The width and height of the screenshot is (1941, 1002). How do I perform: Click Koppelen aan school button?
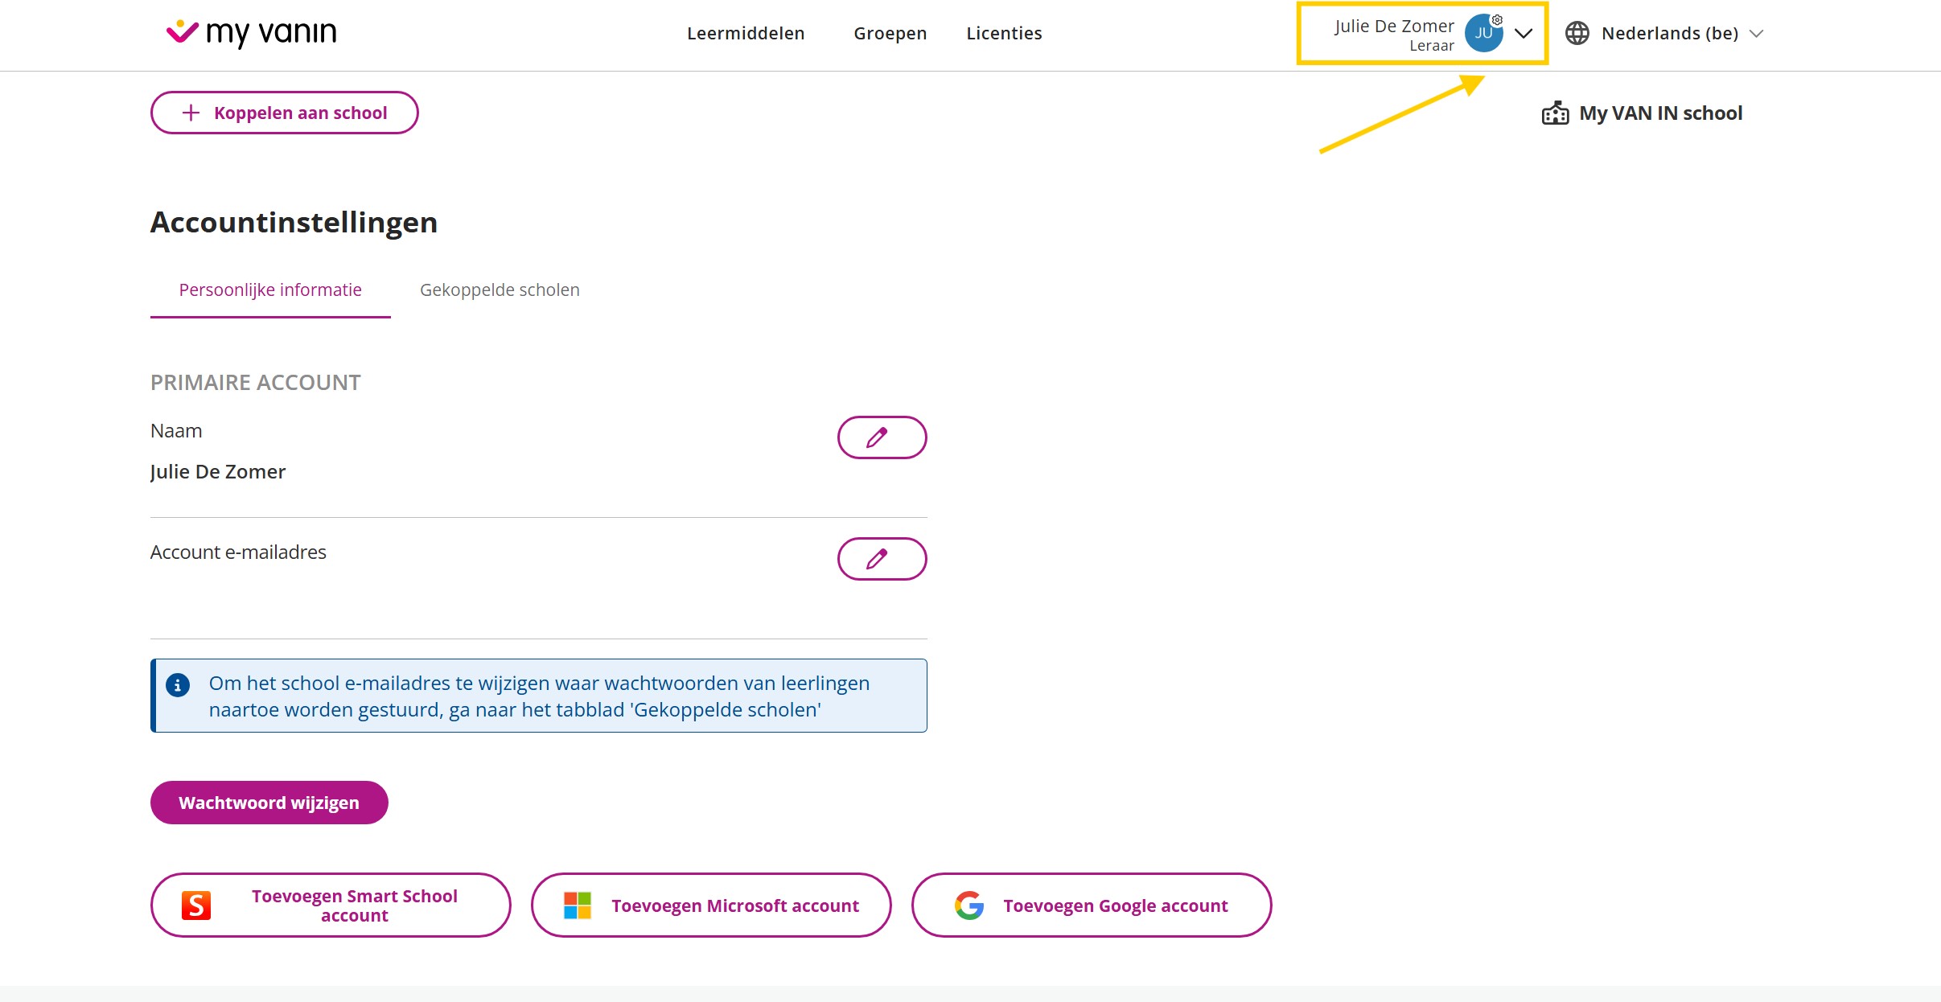284,113
